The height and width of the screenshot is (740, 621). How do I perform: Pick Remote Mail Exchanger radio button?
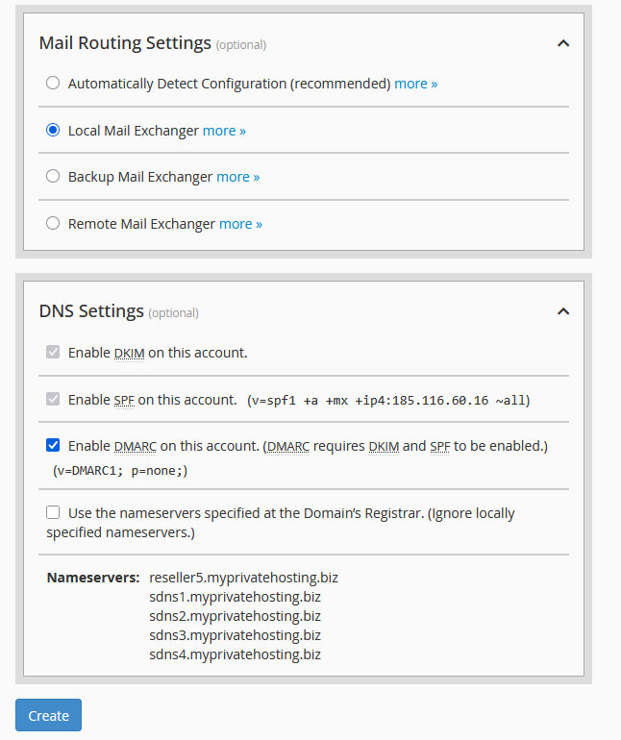point(53,224)
